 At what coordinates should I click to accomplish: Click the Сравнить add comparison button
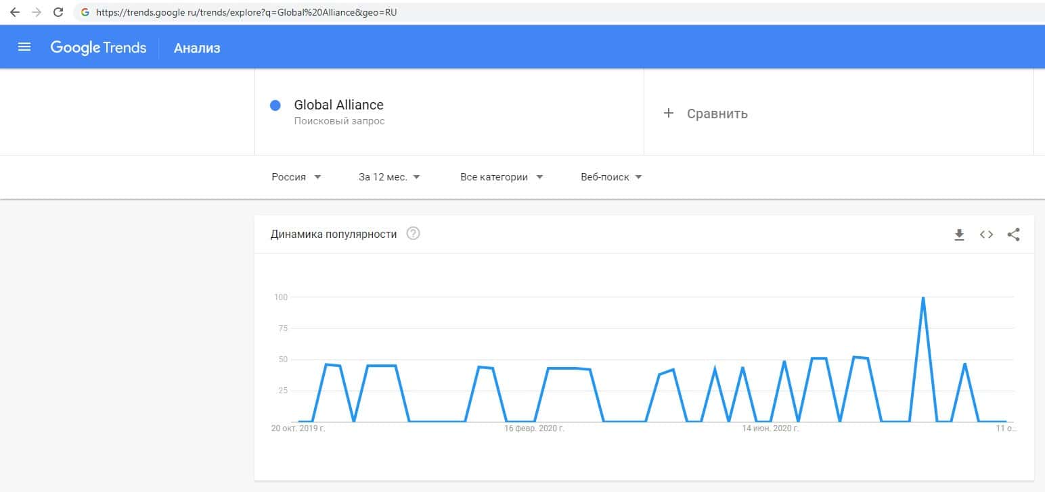click(x=717, y=114)
